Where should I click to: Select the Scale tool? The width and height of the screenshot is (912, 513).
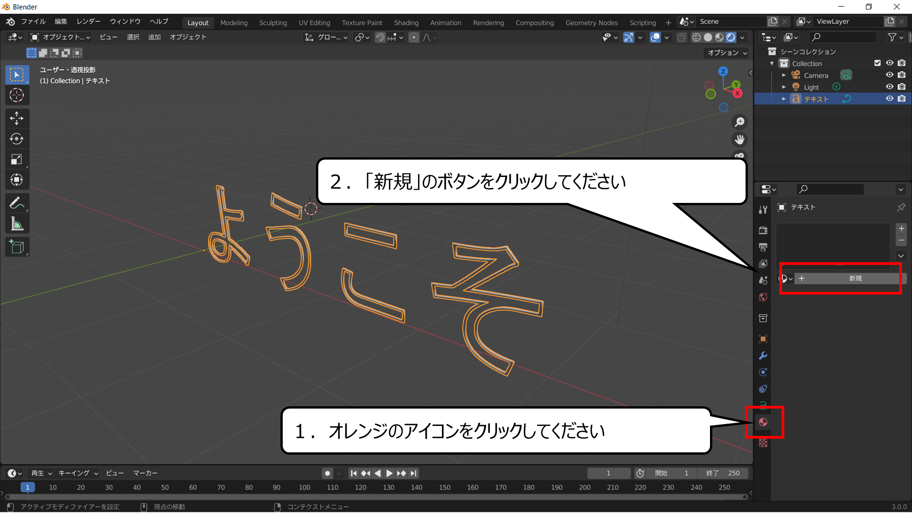17,159
